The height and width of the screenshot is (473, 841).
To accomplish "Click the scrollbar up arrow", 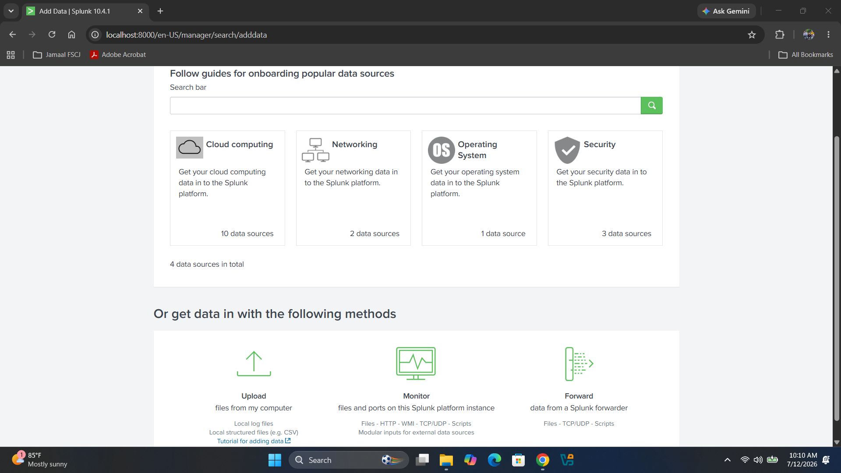I will coord(837,71).
